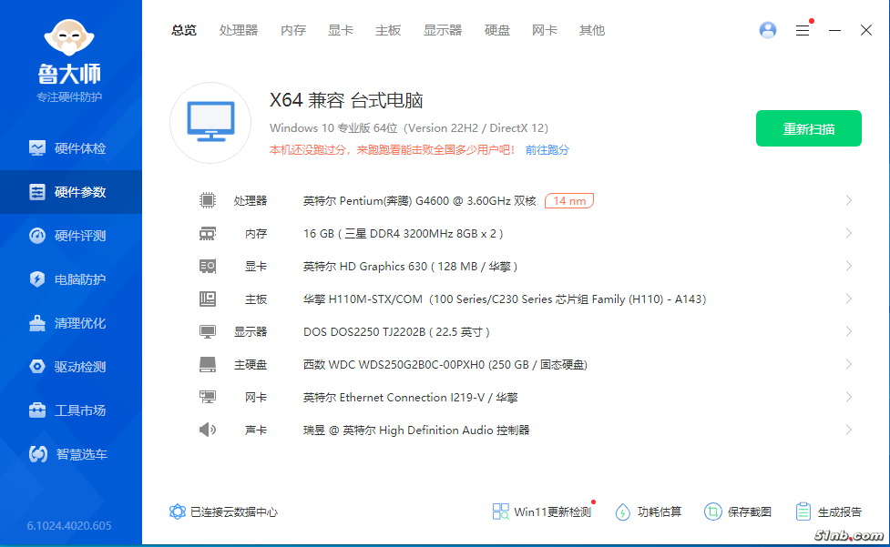Click the Win11更新检测 icon
The height and width of the screenshot is (547, 890).
click(501, 512)
